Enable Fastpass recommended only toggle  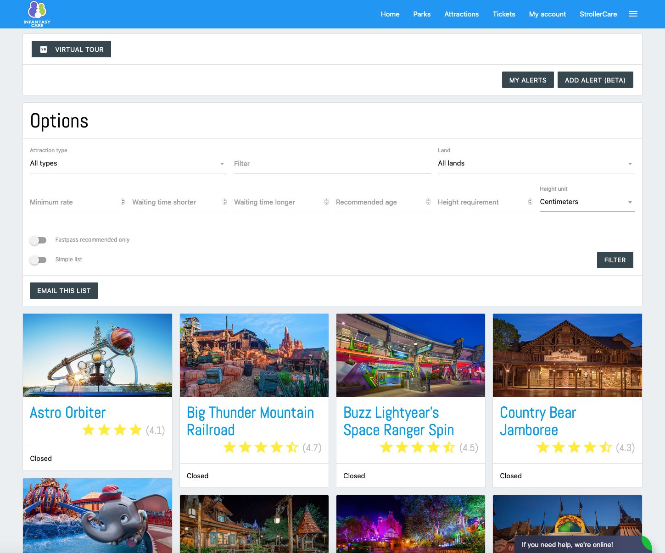tap(39, 240)
